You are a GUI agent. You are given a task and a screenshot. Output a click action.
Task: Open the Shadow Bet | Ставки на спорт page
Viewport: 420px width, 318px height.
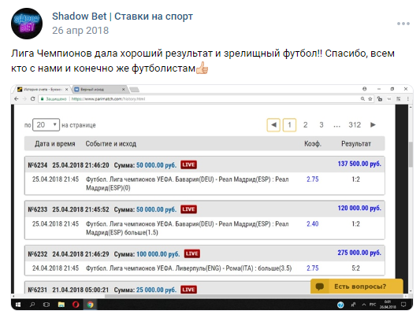(x=122, y=17)
